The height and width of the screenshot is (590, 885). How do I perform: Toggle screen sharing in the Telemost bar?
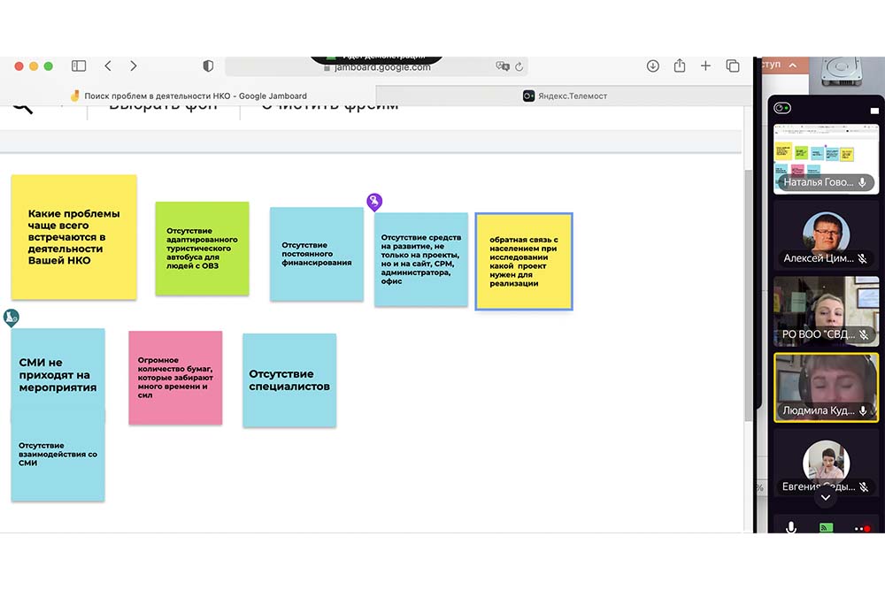pos(826,527)
